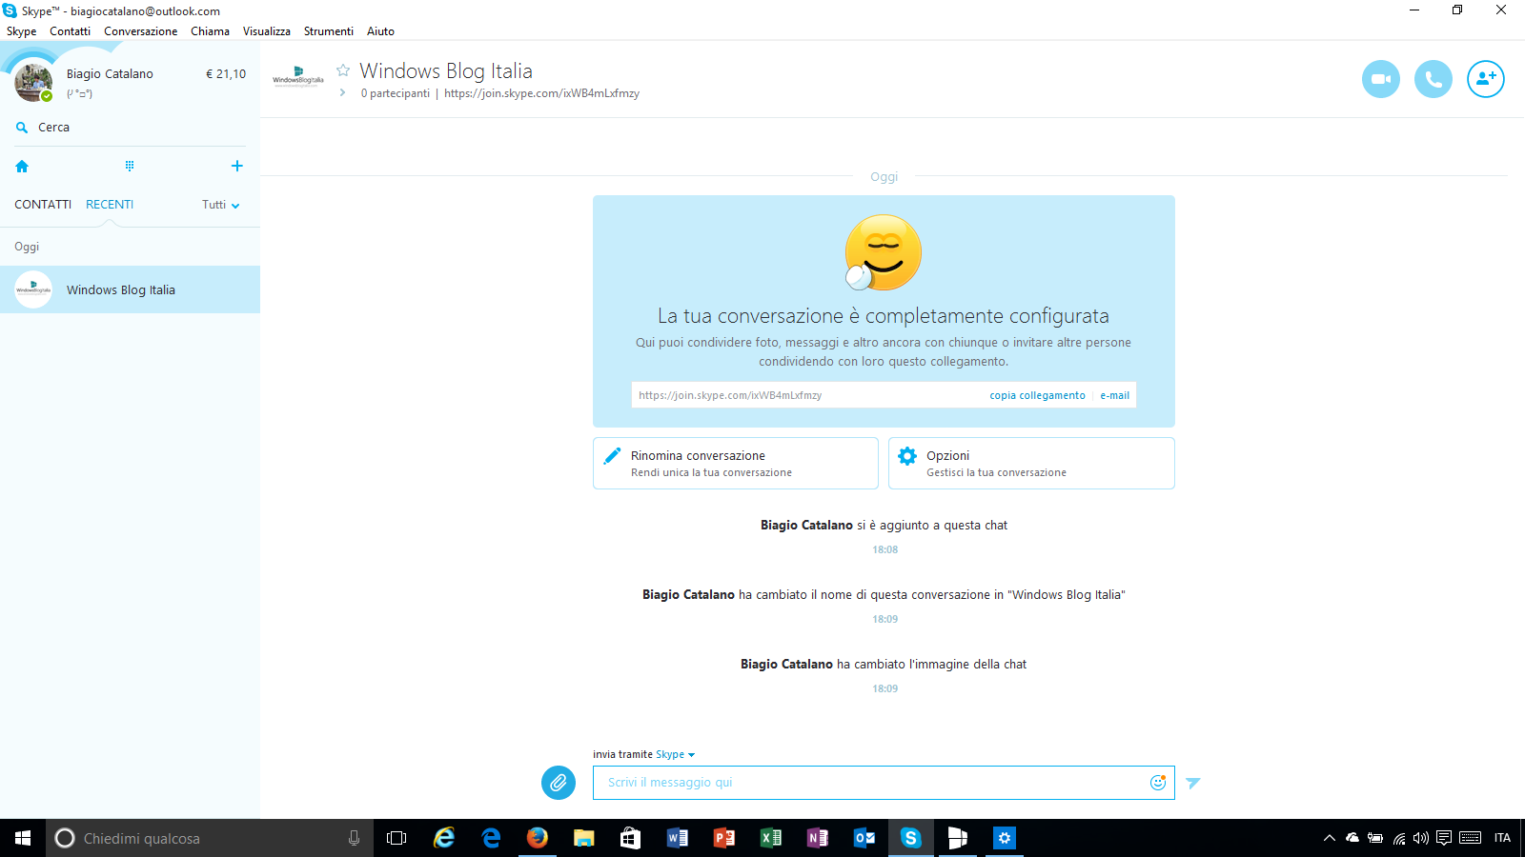This screenshot has height=857, width=1525.
Task: Open the Visualizza menu
Action: tap(266, 31)
